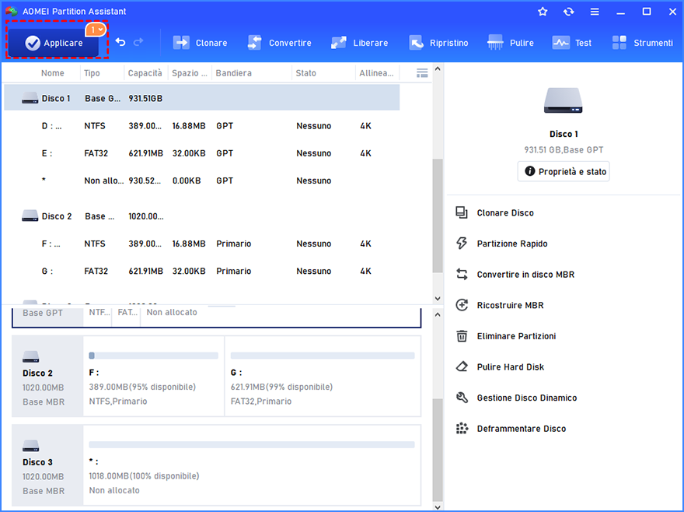
Task: Click the F: partition usage bar
Action: pos(154,356)
